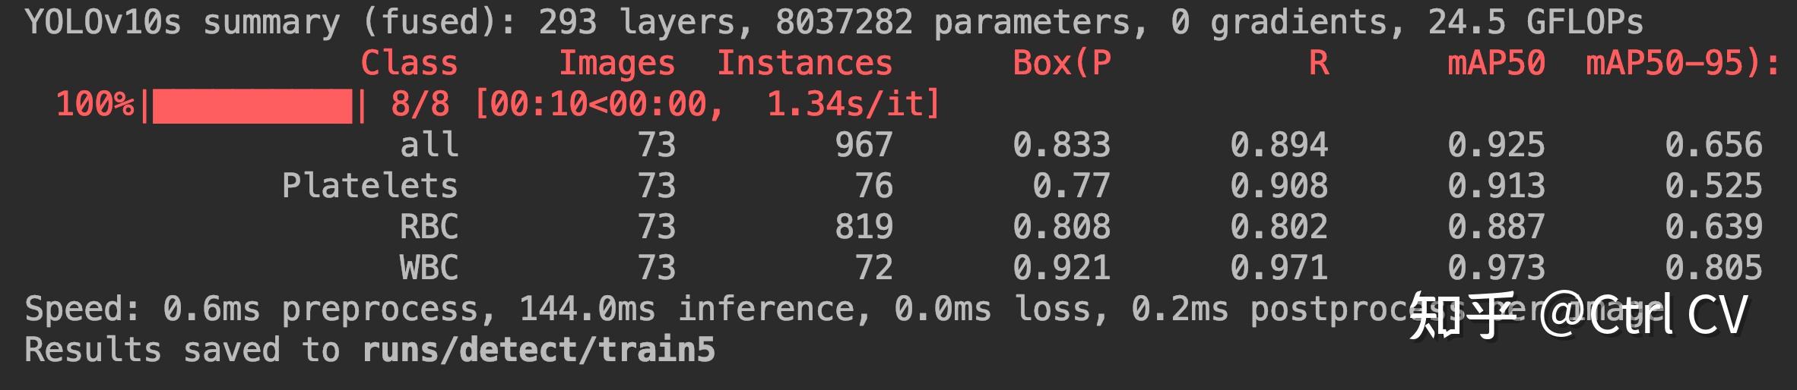Click the 967 total instances value

coord(864,145)
